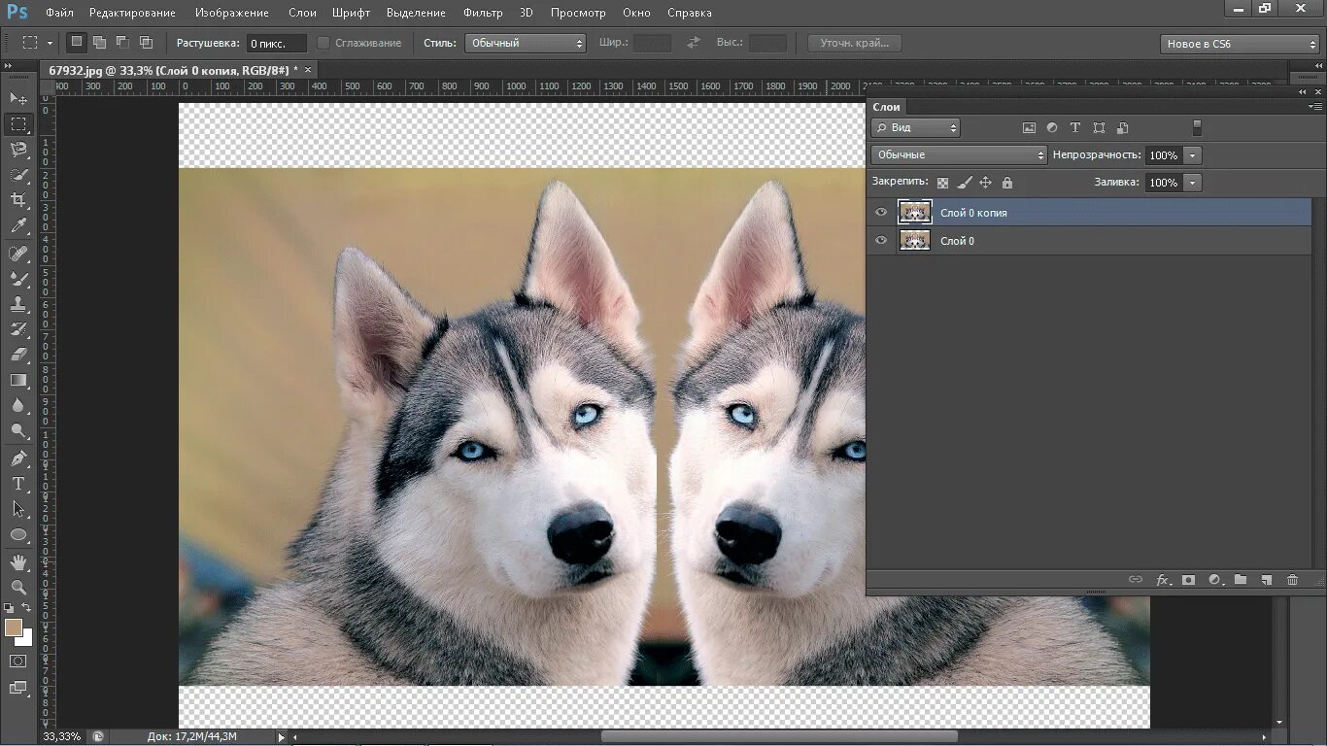Image resolution: width=1327 pixels, height=746 pixels.
Task: Select the Brush tool
Action: 18,279
